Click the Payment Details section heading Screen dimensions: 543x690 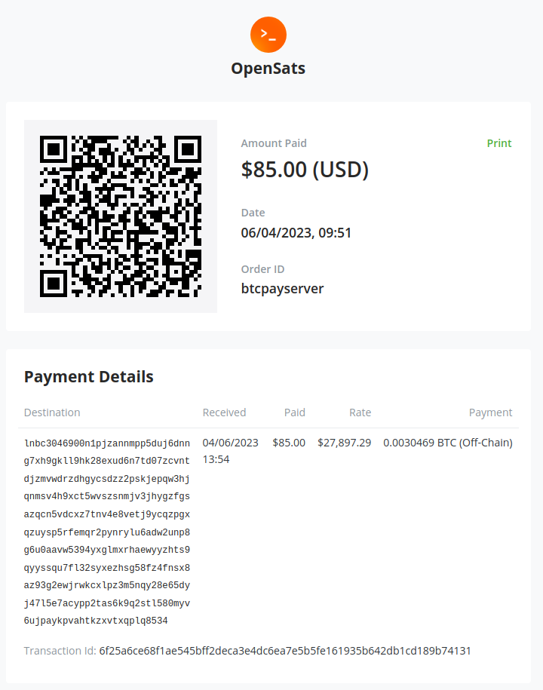coord(88,376)
